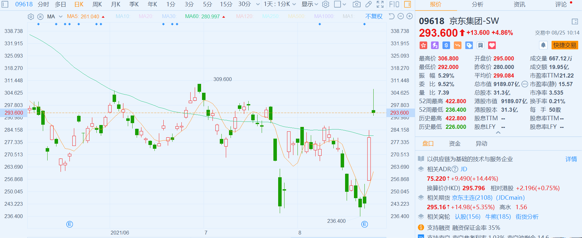Viewport: 582px width, 238px height.
Task: Switch to the 异动 movement tab
Action: click(x=481, y=144)
